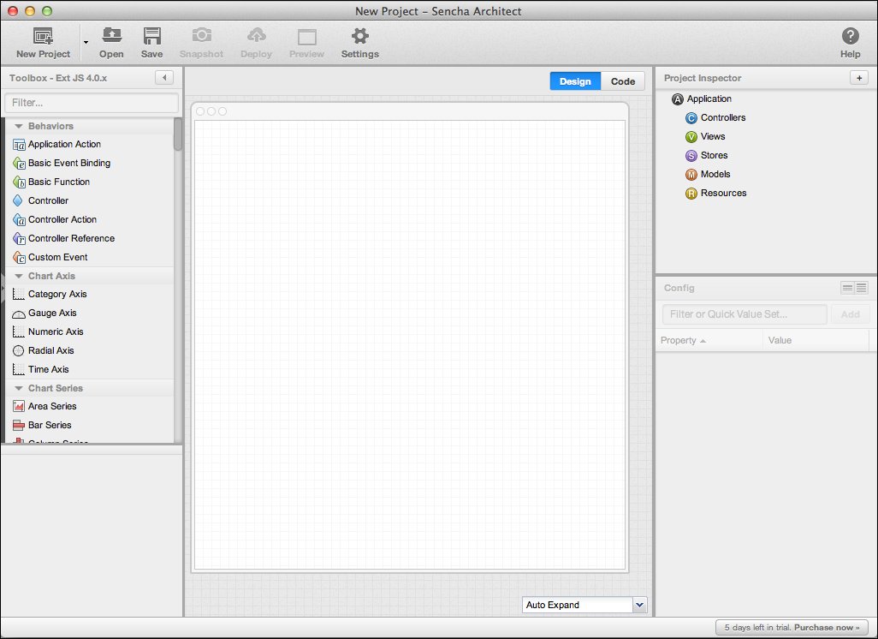Viewport: 878px width, 639px height.
Task: Switch to the Code tab
Action: (x=623, y=81)
